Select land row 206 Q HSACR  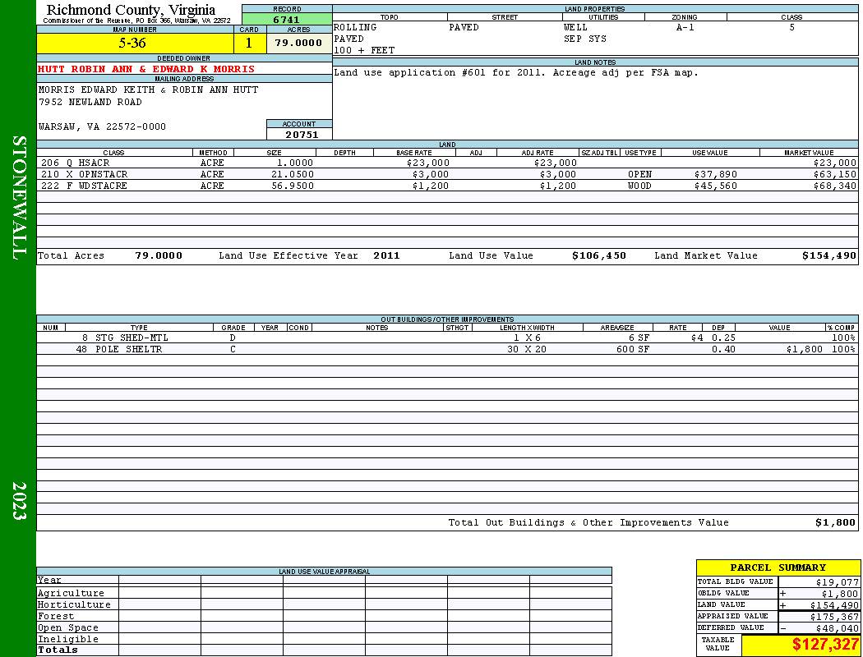[x=447, y=163]
